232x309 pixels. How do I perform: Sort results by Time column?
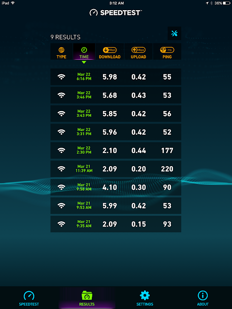[84, 52]
